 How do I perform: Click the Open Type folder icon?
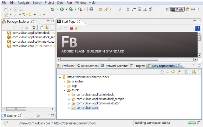100,9
